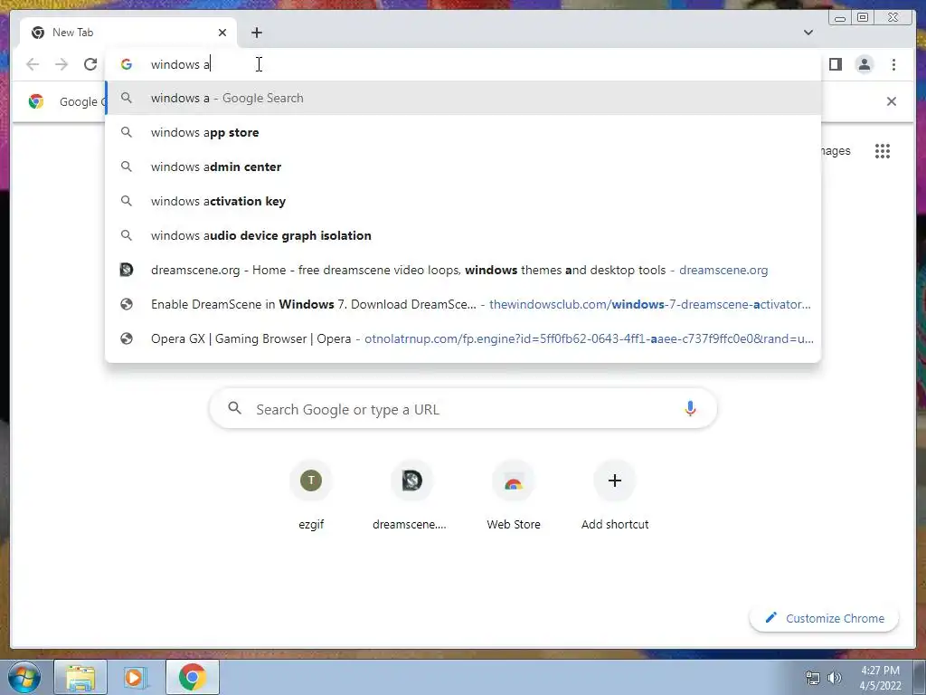Image resolution: width=926 pixels, height=695 pixels.
Task: Open the Windows Start button
Action: click(23, 677)
